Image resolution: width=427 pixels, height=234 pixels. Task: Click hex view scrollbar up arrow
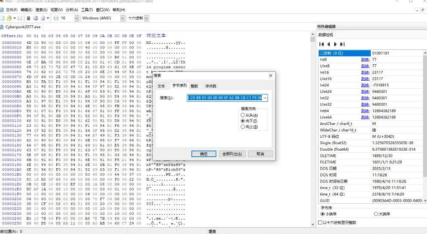313,34
